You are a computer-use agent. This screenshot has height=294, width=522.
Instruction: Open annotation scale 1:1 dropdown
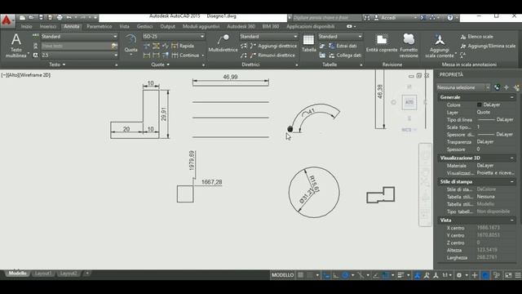tap(447, 275)
